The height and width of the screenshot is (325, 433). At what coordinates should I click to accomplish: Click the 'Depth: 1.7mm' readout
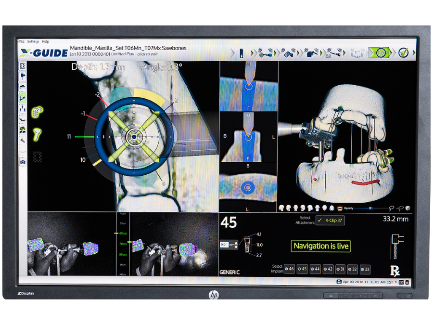click(98, 67)
